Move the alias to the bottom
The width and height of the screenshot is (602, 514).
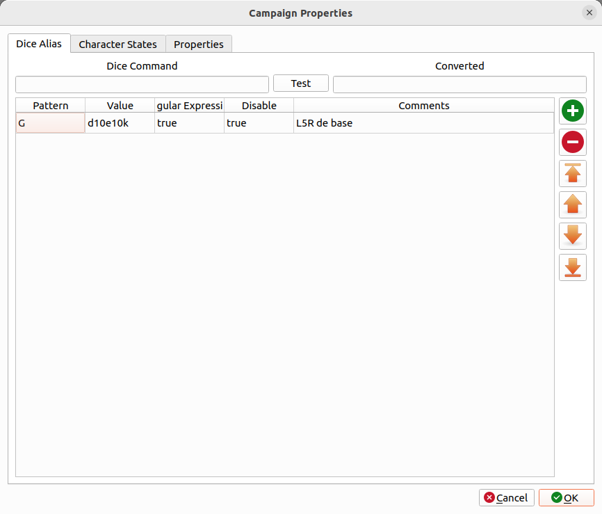pyautogui.click(x=573, y=267)
